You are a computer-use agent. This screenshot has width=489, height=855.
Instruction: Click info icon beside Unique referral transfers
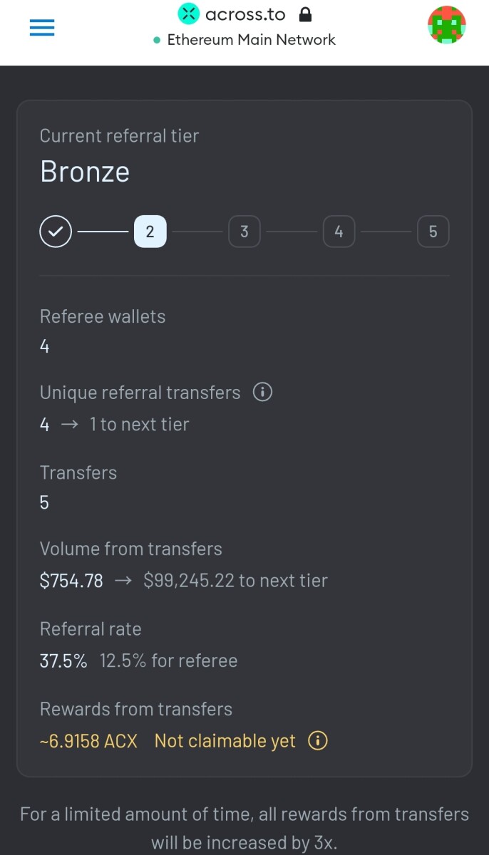point(263,392)
